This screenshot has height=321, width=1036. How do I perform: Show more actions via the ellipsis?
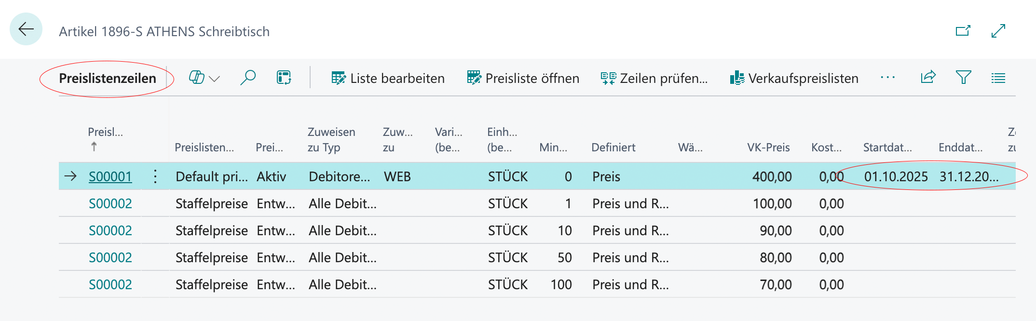(887, 78)
